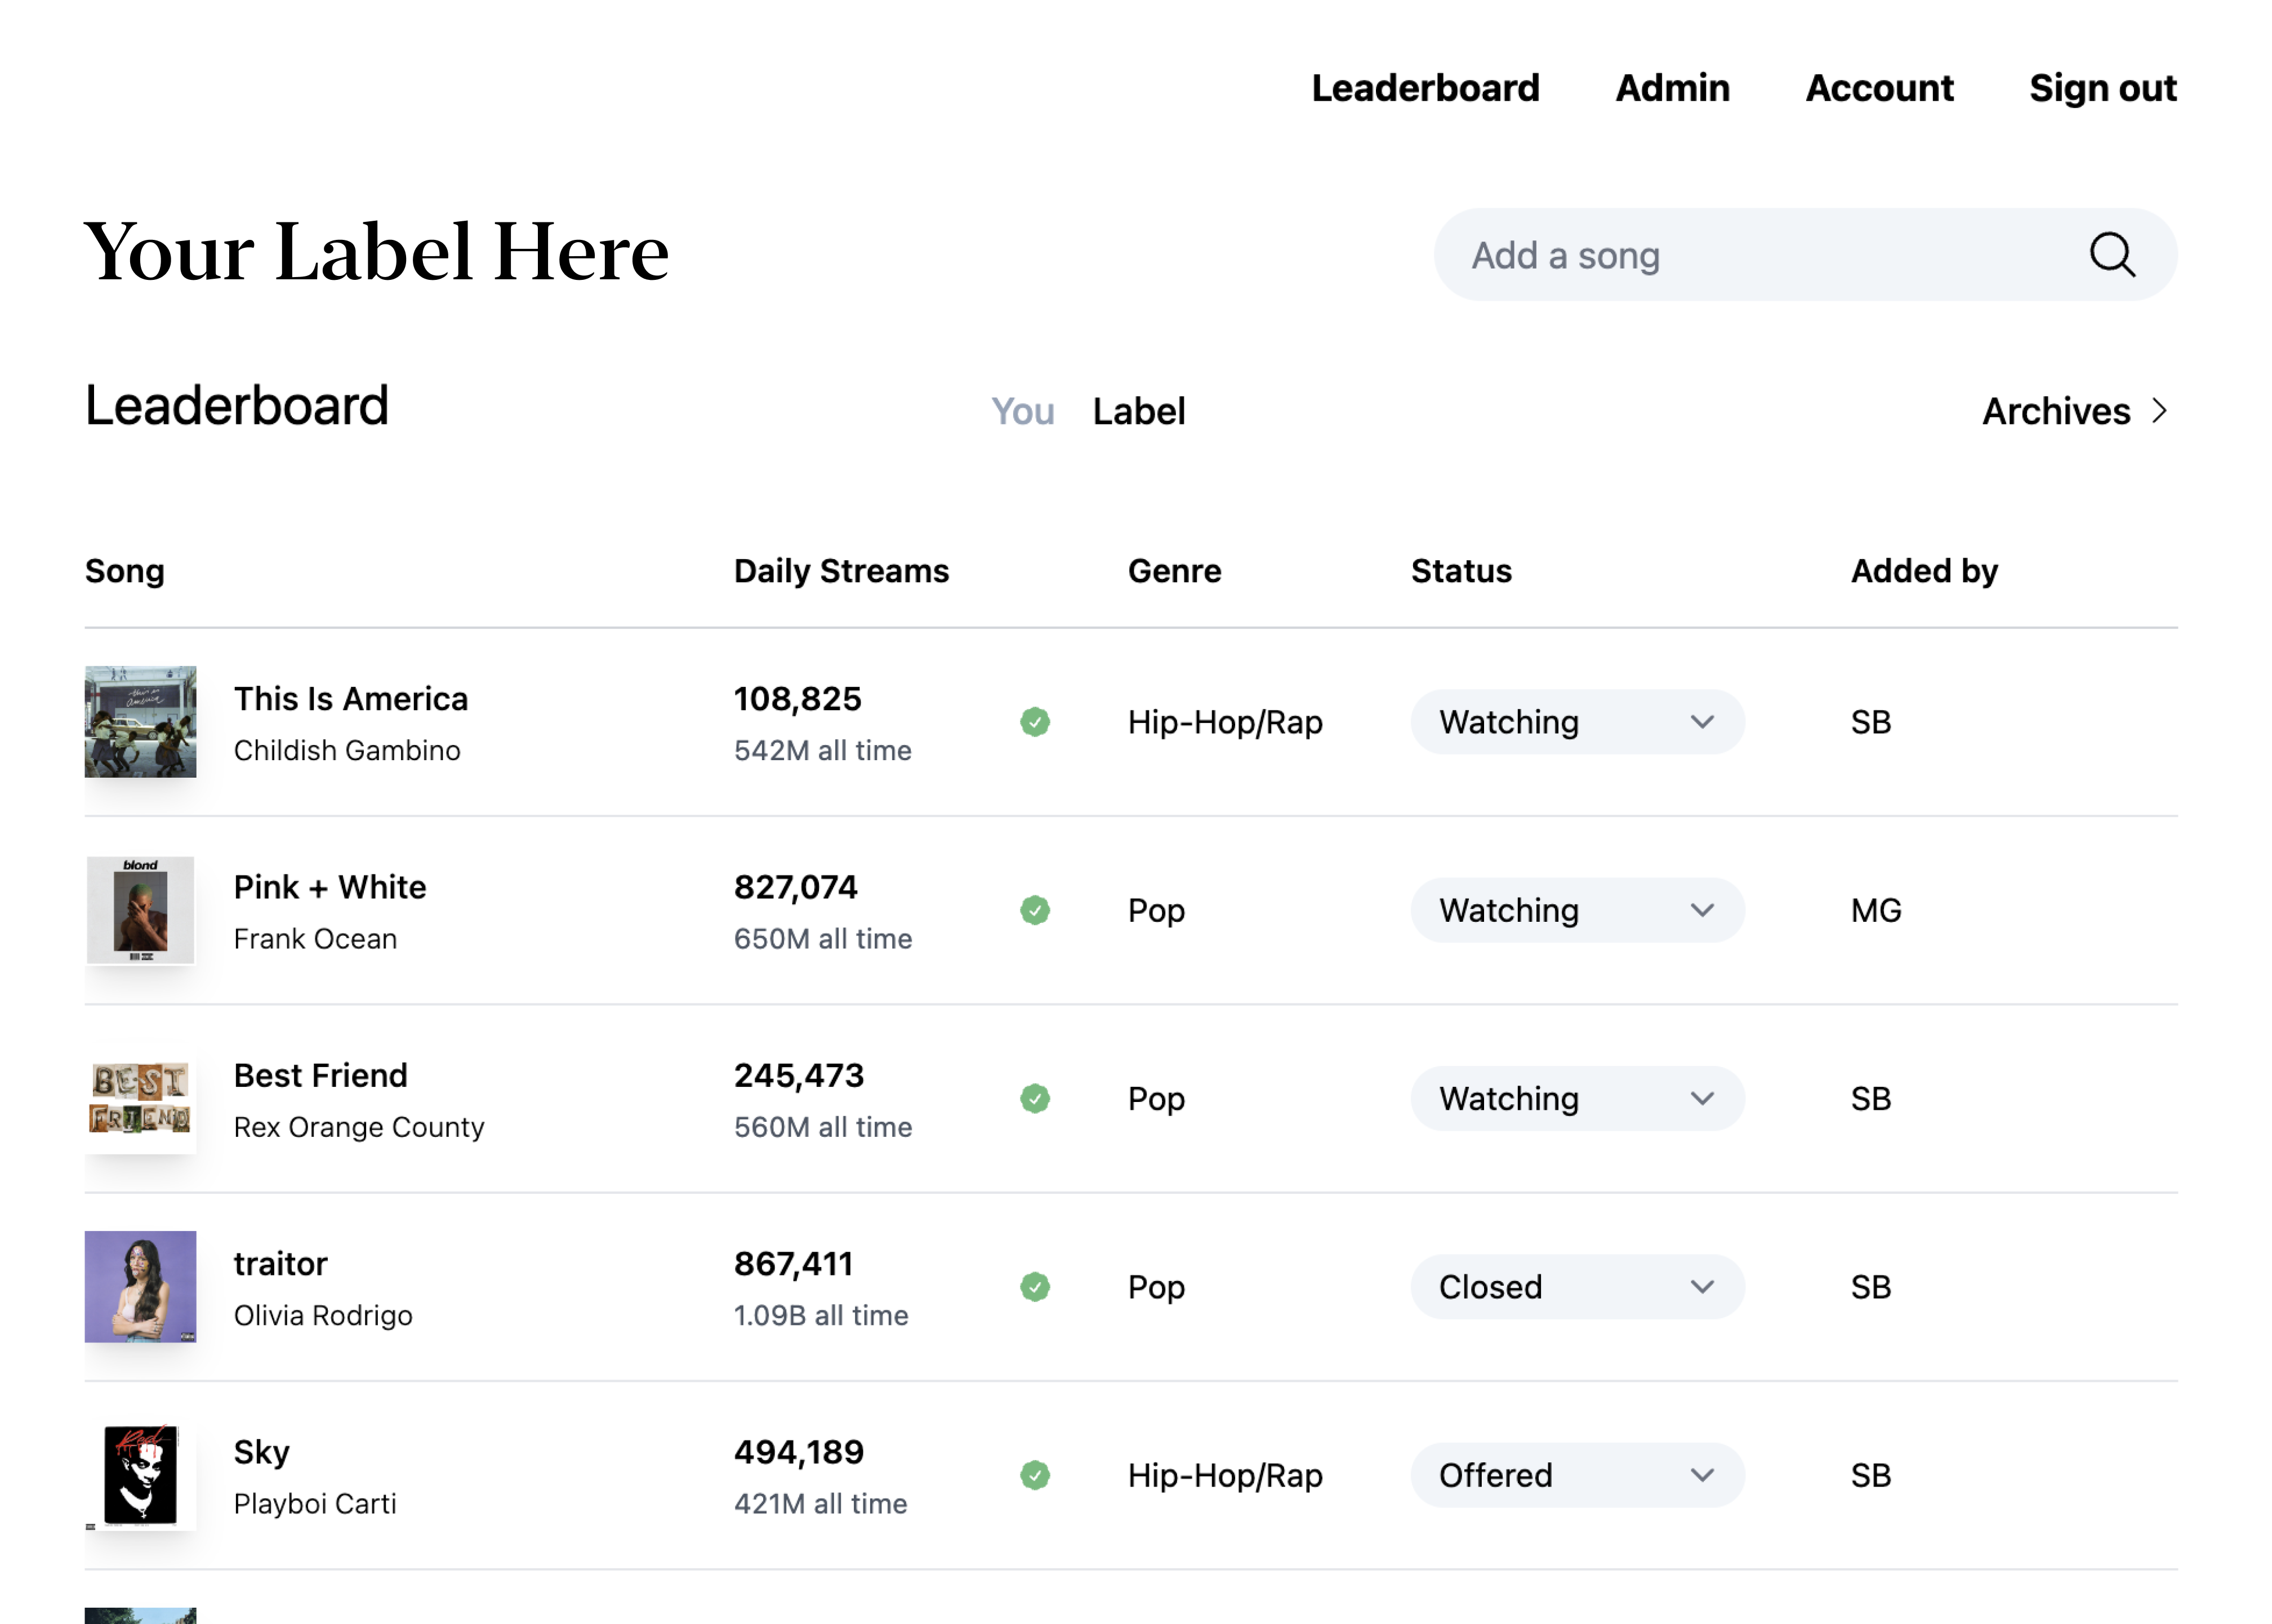This screenshot has height=1624, width=2272.
Task: Click the Archives chevron arrow icon
Action: point(2160,411)
